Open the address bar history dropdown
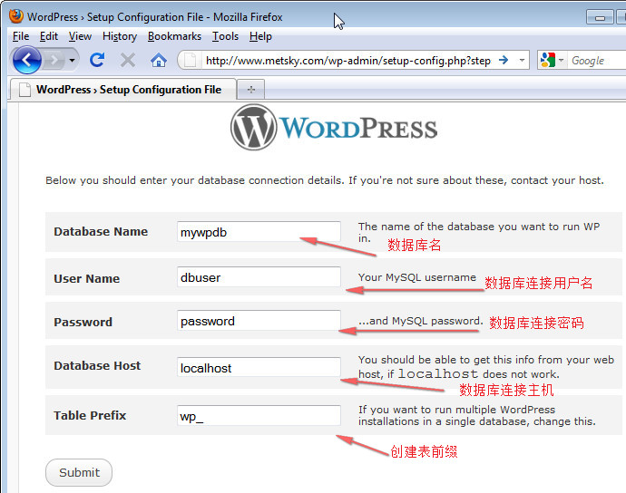Image resolution: width=626 pixels, height=493 pixels. [x=522, y=60]
